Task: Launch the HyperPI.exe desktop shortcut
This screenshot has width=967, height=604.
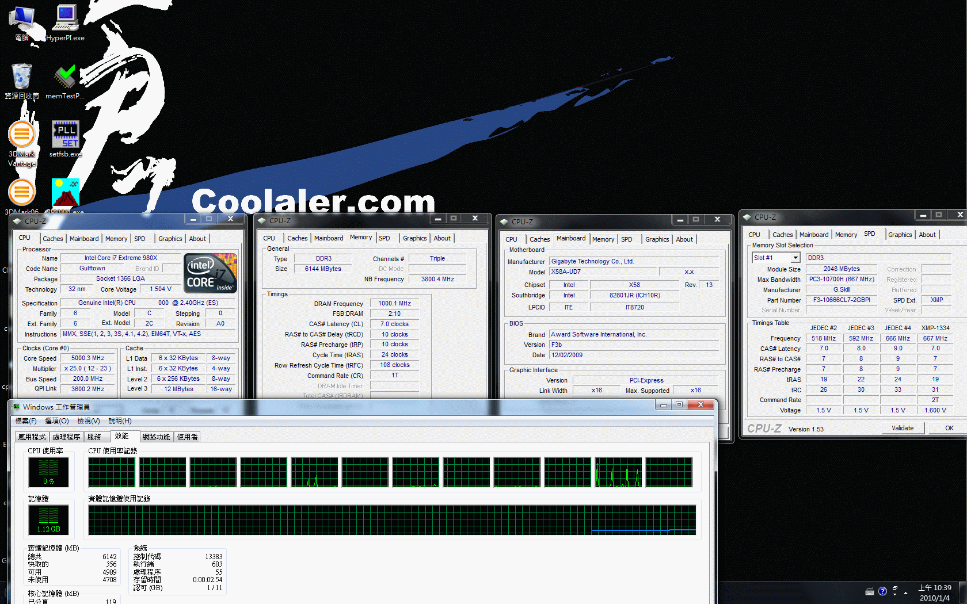Action: (x=65, y=23)
